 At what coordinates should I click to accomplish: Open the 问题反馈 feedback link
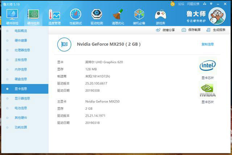tap(193, 4)
